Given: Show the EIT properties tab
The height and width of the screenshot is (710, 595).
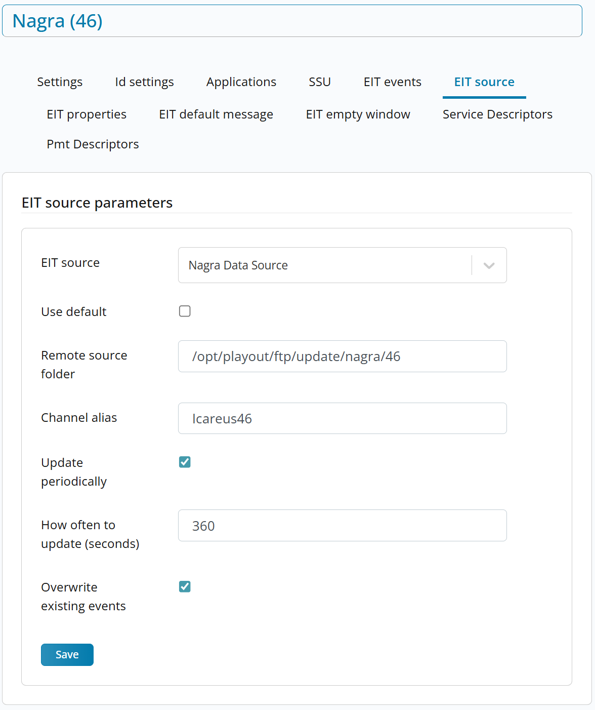Looking at the screenshot, I should [87, 114].
